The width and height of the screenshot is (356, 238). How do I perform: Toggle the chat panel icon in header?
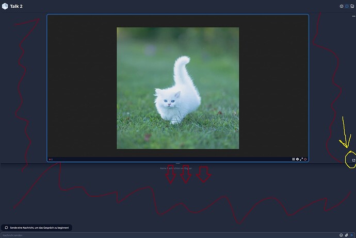[347, 6]
